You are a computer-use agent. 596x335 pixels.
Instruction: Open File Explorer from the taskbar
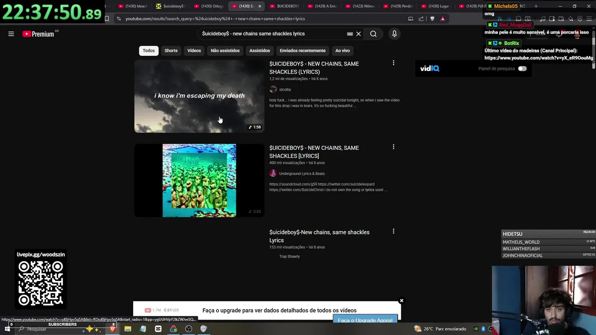pyautogui.click(x=128, y=329)
